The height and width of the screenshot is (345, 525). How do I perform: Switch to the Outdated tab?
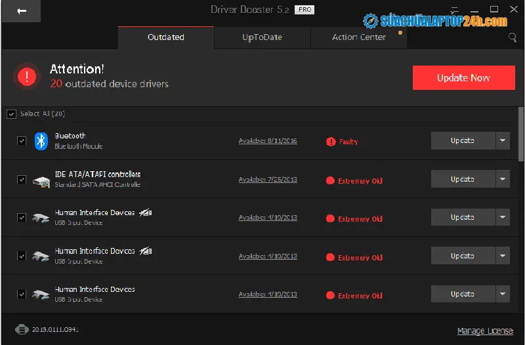(x=166, y=37)
